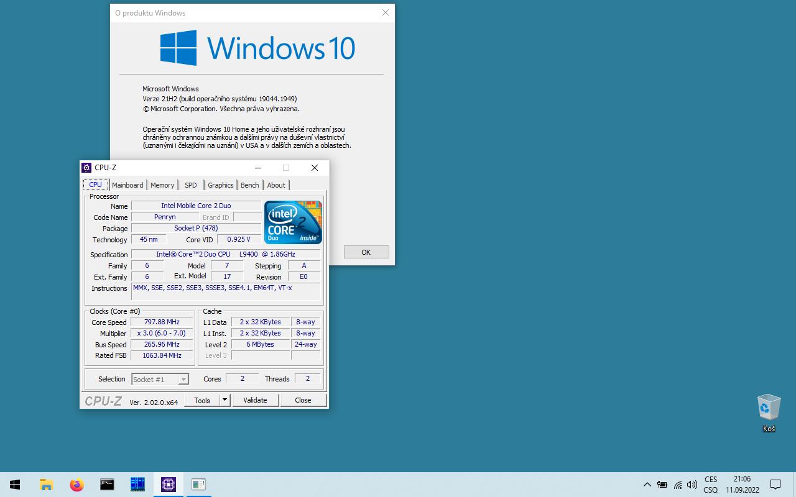This screenshot has height=497, width=796.
Task: Open the Koš recycle bin icon
Action: [769, 408]
